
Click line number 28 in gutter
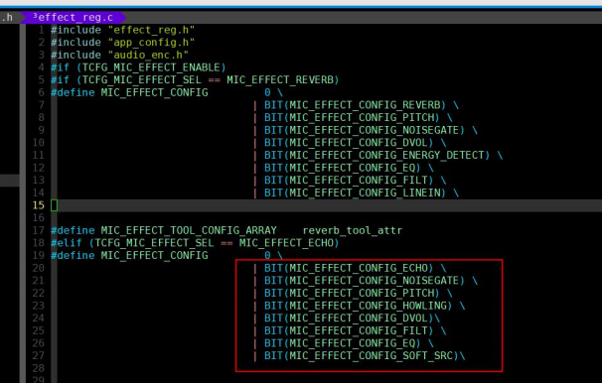[x=38, y=368]
